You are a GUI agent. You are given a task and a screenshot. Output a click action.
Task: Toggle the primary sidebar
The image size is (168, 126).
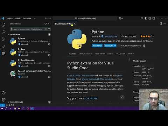[x=146, y=18]
